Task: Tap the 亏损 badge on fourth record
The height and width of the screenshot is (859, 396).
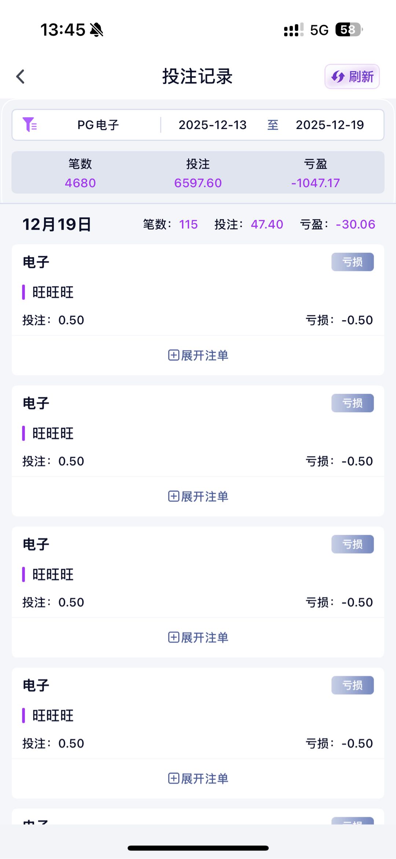Action: click(352, 685)
